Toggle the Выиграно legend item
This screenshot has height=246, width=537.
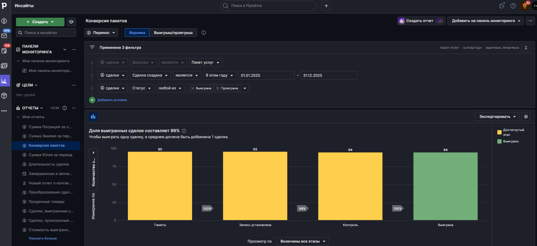pos(508,142)
